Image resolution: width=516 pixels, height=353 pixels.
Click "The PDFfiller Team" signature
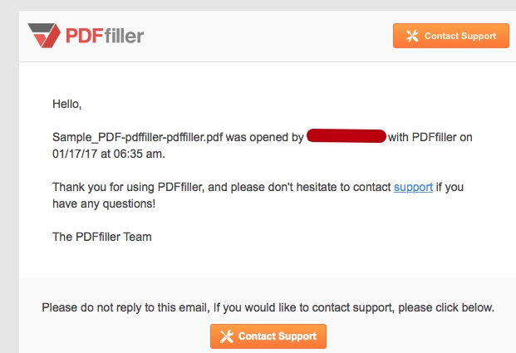pyautogui.click(x=102, y=237)
